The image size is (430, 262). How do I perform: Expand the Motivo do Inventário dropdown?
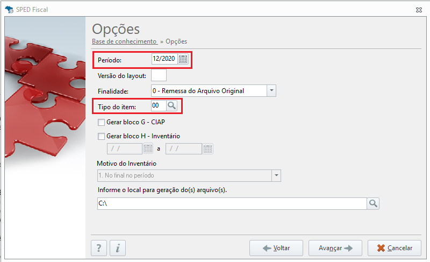276,175
